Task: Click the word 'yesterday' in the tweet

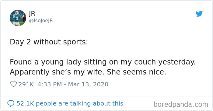Action: click(176, 62)
